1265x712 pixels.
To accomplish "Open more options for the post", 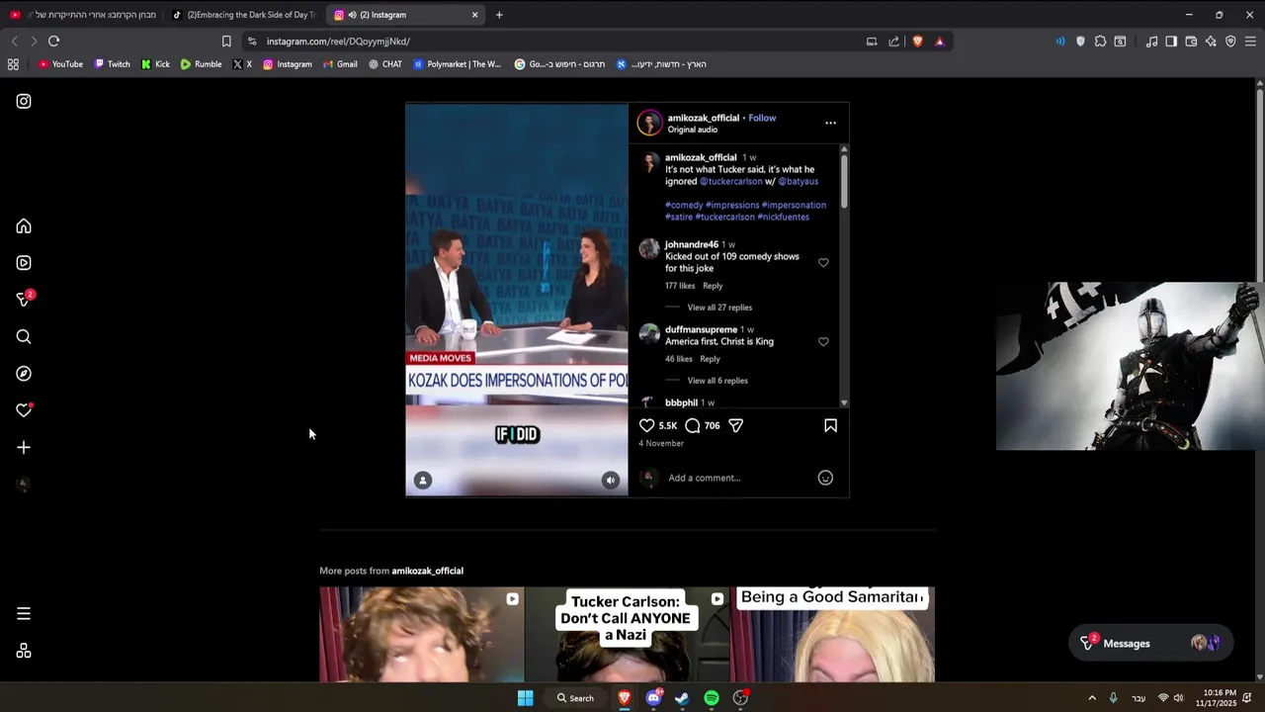I will click(830, 124).
